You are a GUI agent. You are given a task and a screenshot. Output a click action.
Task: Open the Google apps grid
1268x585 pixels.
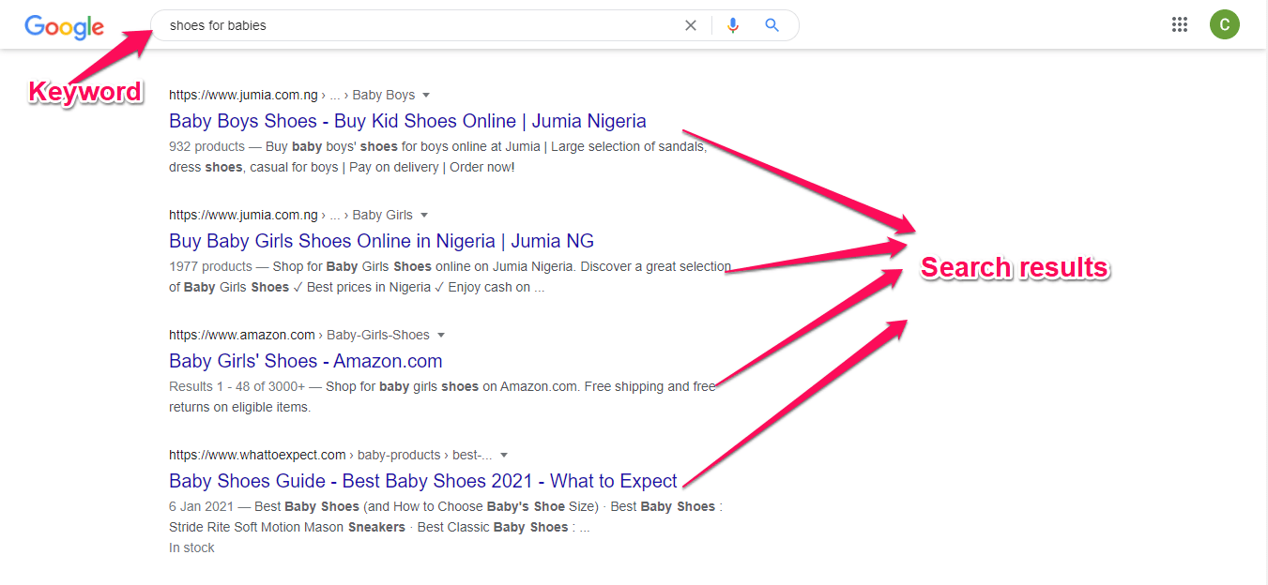[1180, 25]
